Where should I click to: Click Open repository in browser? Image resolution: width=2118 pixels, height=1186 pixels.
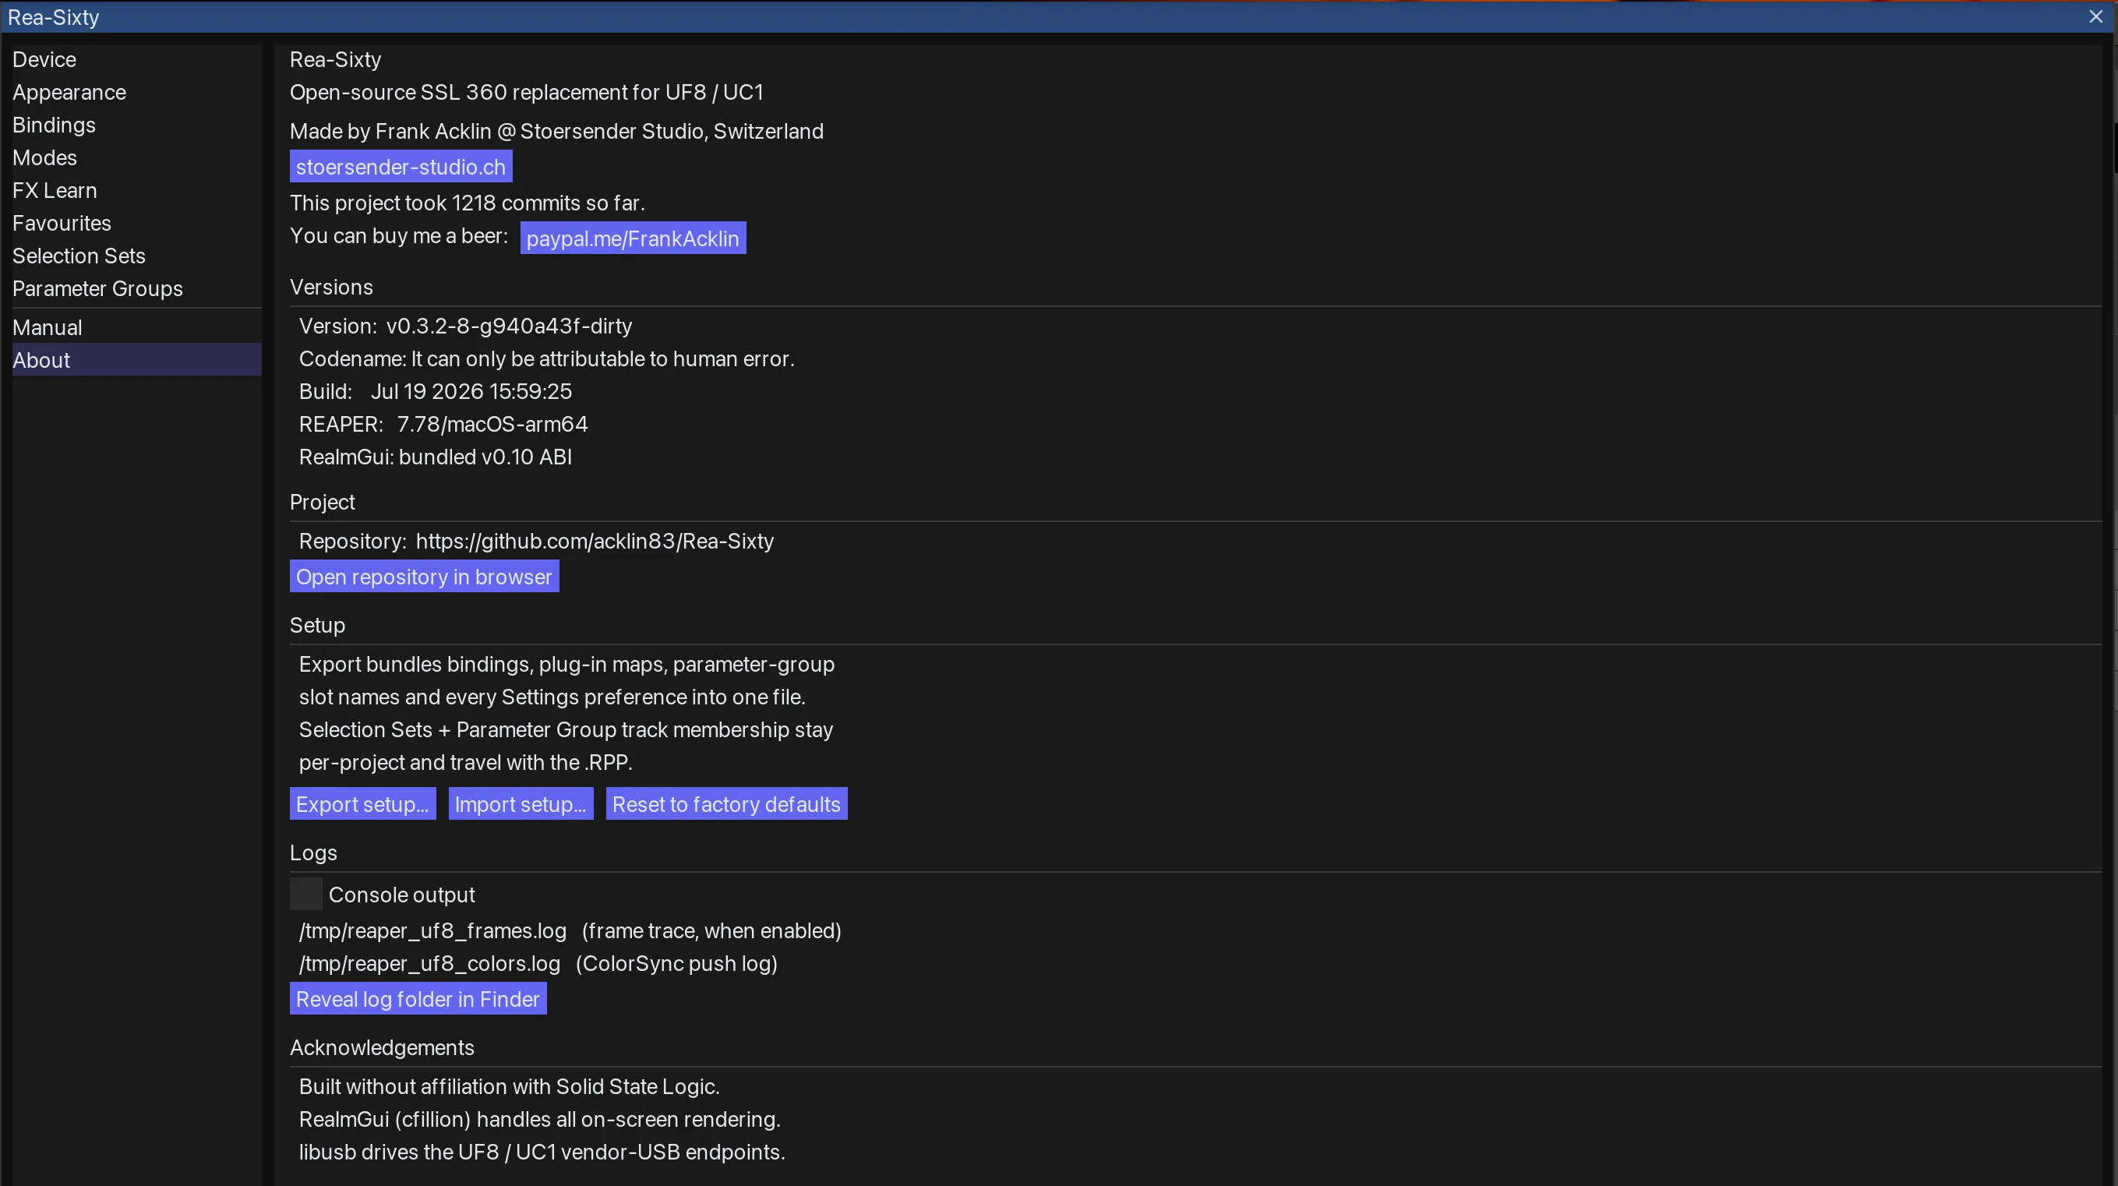(x=423, y=577)
